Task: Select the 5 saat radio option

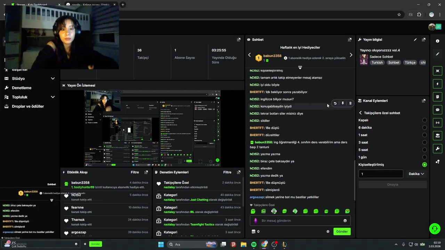Action: coord(424,150)
